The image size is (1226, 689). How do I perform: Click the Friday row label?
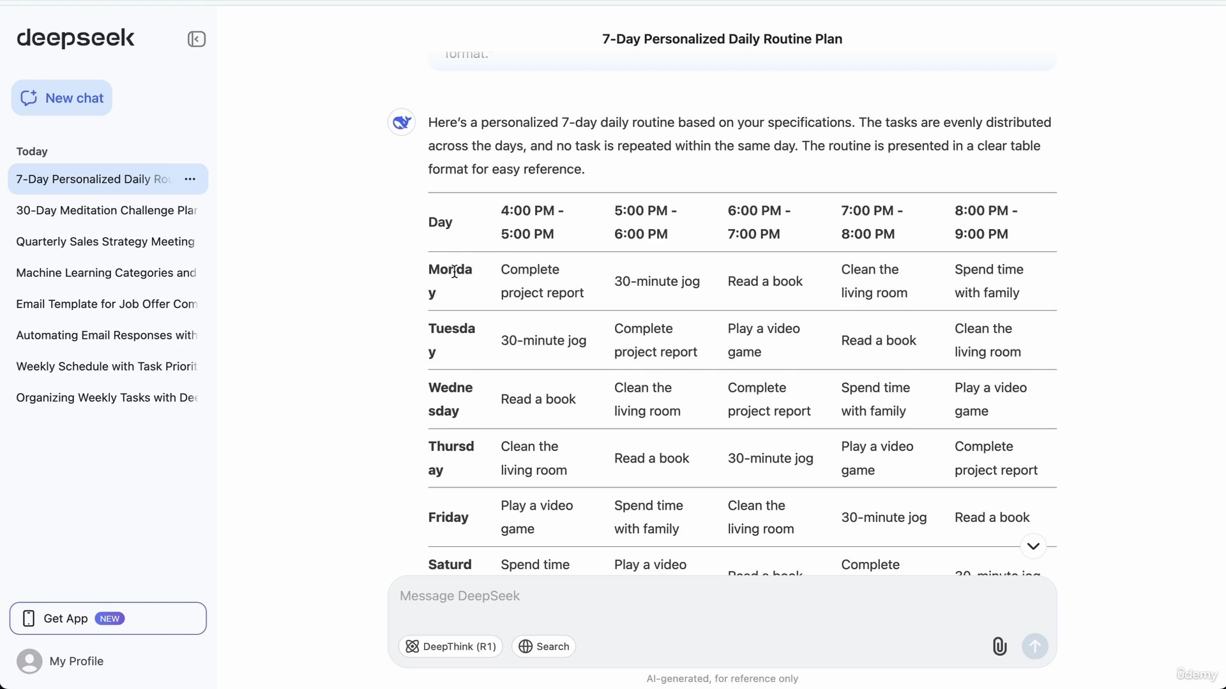[x=448, y=517]
